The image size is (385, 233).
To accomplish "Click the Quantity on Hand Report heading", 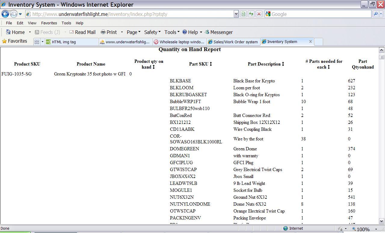I will pyautogui.click(x=190, y=50).
